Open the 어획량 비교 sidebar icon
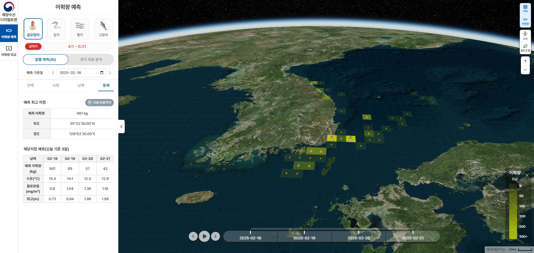The height and width of the screenshot is (253, 534). pyautogui.click(x=9, y=51)
